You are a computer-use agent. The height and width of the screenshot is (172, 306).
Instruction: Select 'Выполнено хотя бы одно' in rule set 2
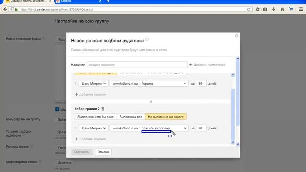(96, 117)
